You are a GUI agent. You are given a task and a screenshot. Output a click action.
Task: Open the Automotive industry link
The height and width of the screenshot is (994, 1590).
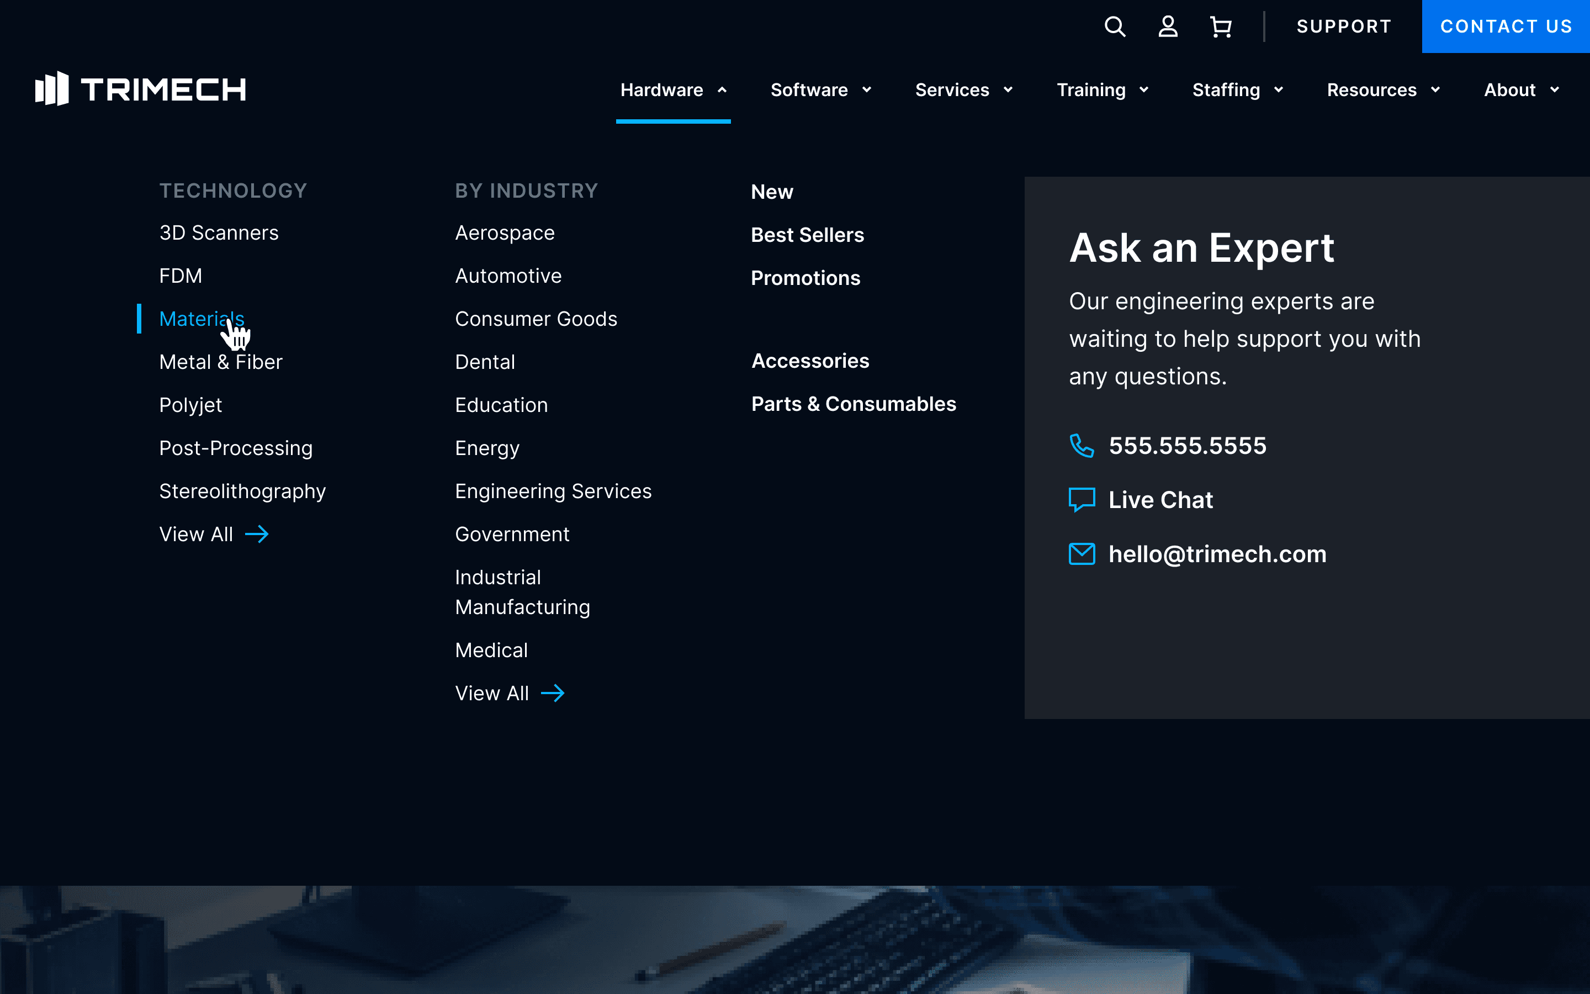508,276
